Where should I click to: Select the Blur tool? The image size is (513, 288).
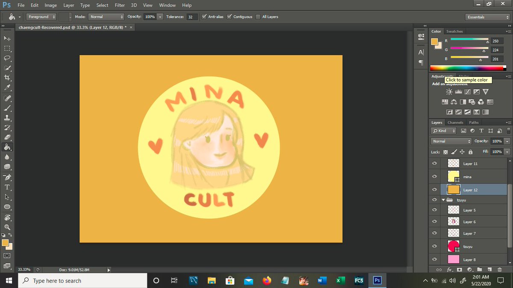(7, 157)
